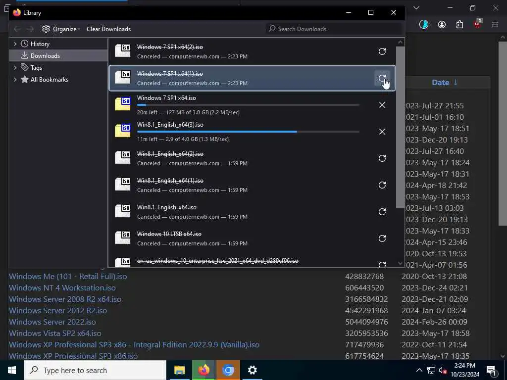
Task: Click the Library forward arrow
Action: pos(30,29)
